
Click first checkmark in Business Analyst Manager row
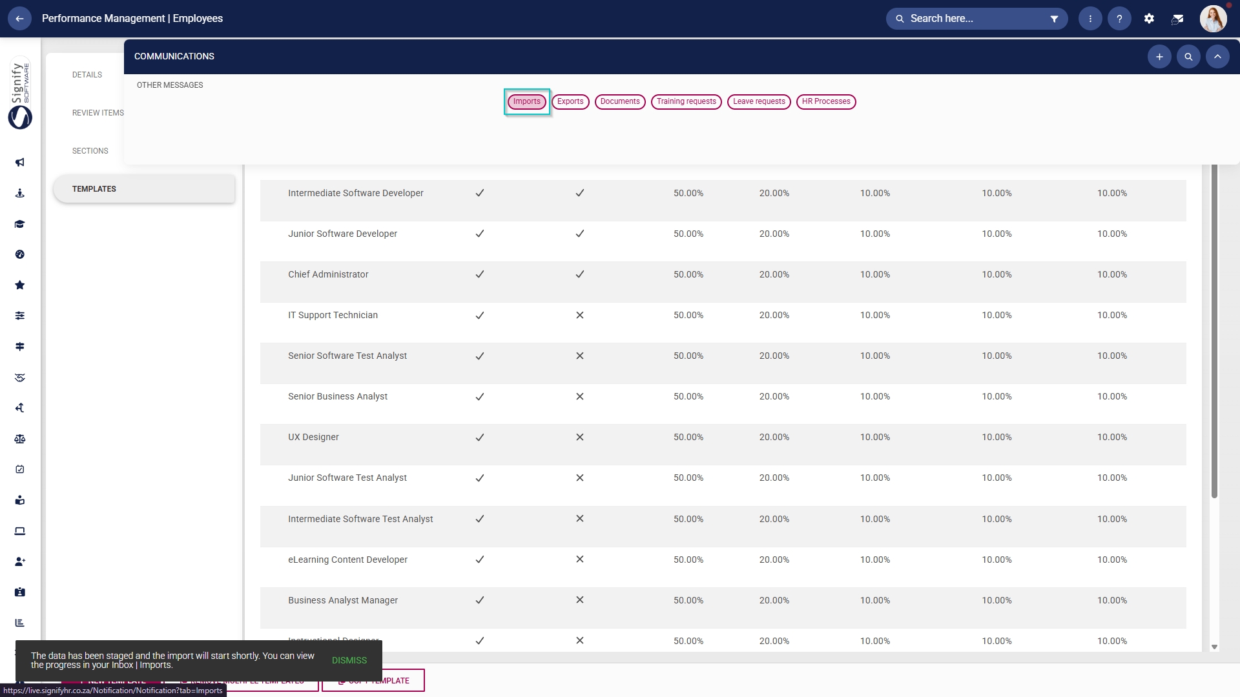click(480, 600)
